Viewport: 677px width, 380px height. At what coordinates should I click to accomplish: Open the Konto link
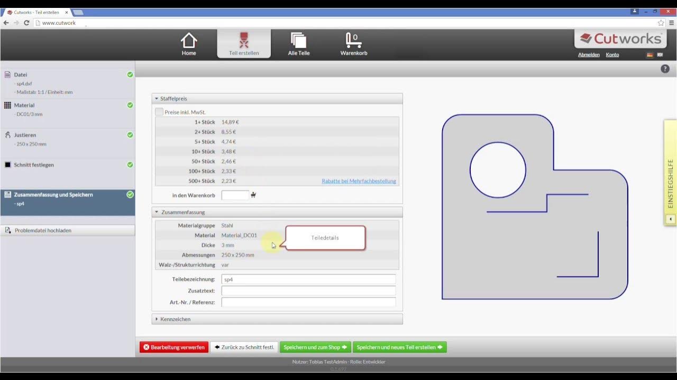[612, 55]
